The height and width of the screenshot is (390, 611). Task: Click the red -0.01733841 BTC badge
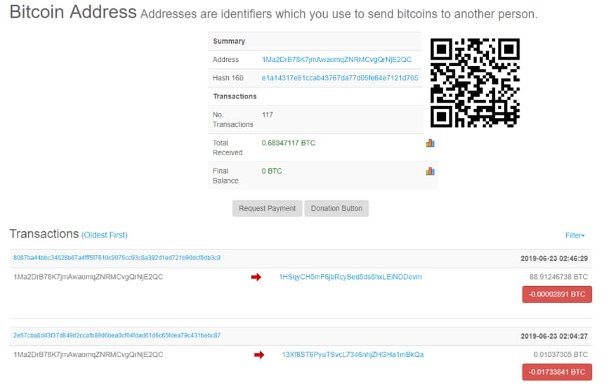[x=557, y=372]
